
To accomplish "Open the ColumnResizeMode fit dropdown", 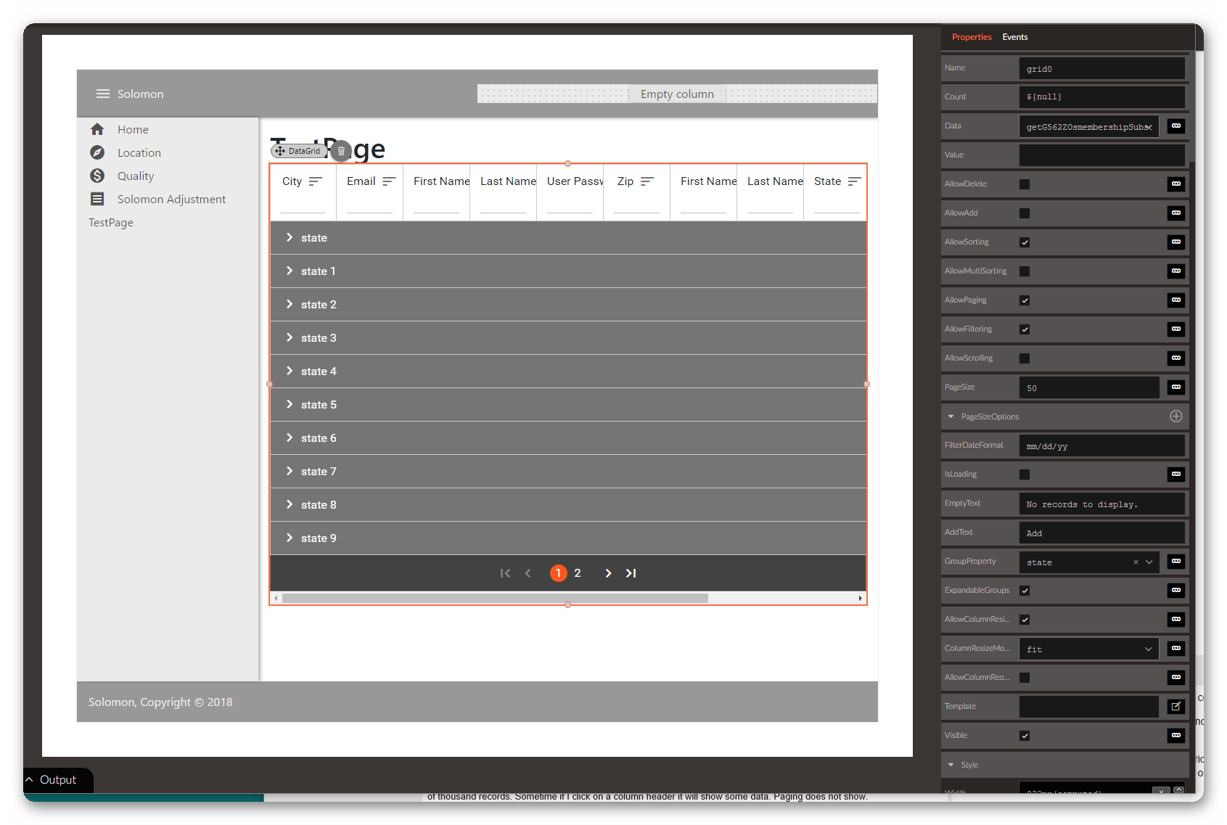I will (x=1088, y=649).
